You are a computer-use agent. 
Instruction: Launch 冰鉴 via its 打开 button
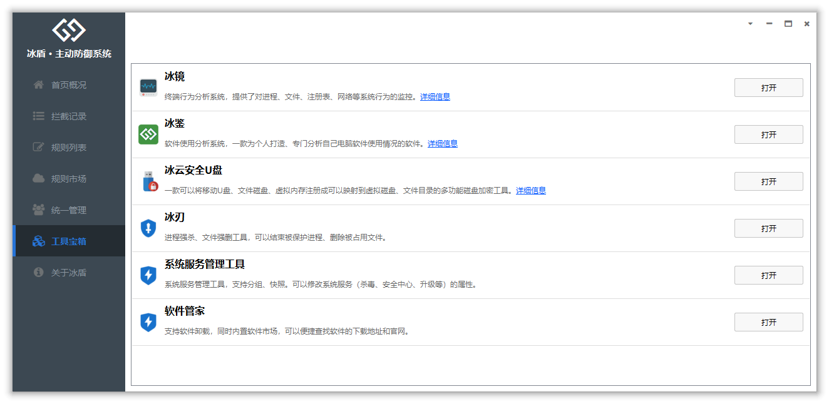(768, 134)
